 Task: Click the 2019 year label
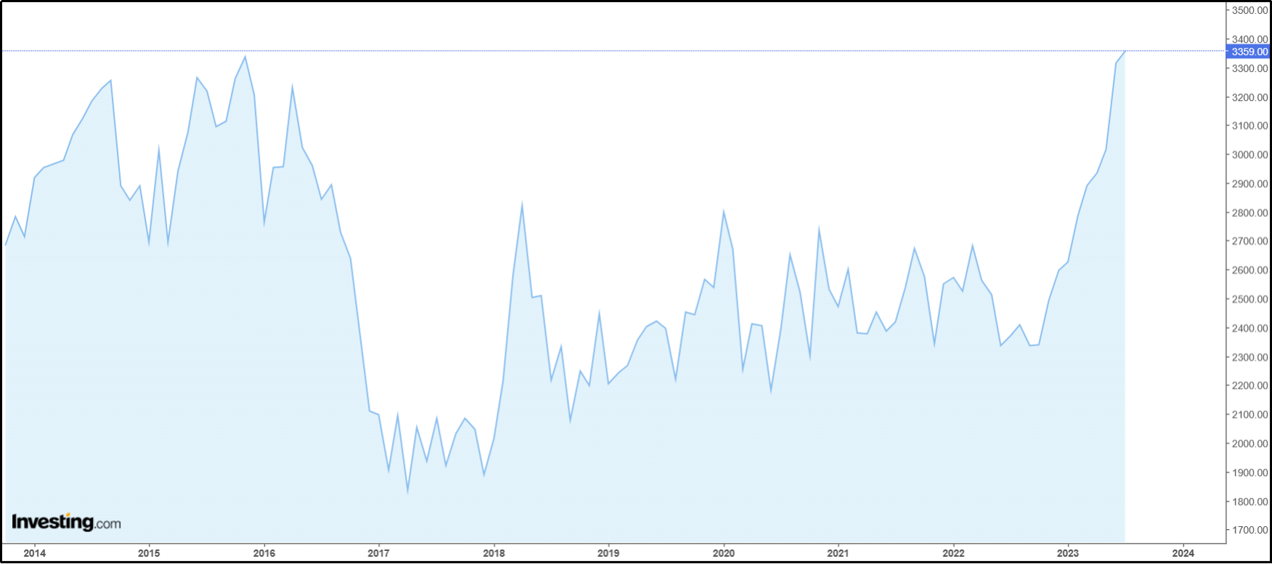[x=608, y=553]
